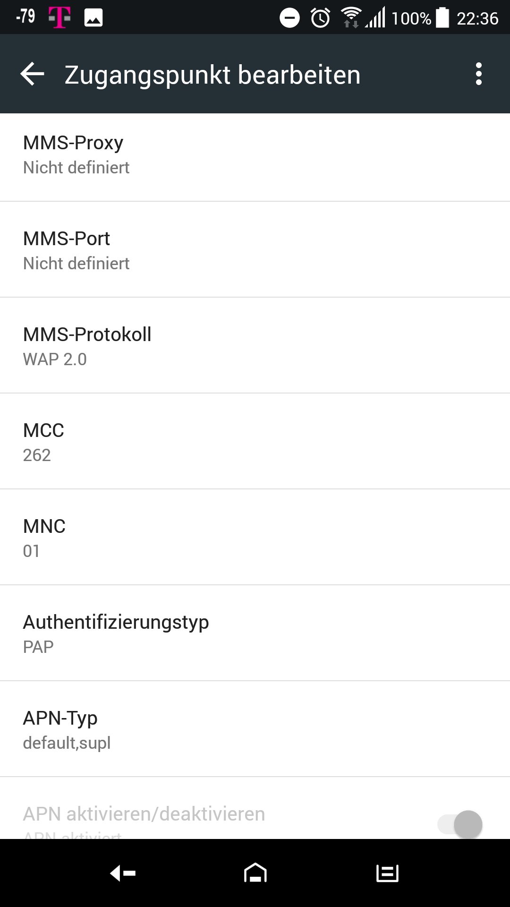The width and height of the screenshot is (510, 907).
Task: Tap the do-not-disturb status icon
Action: coord(289,18)
